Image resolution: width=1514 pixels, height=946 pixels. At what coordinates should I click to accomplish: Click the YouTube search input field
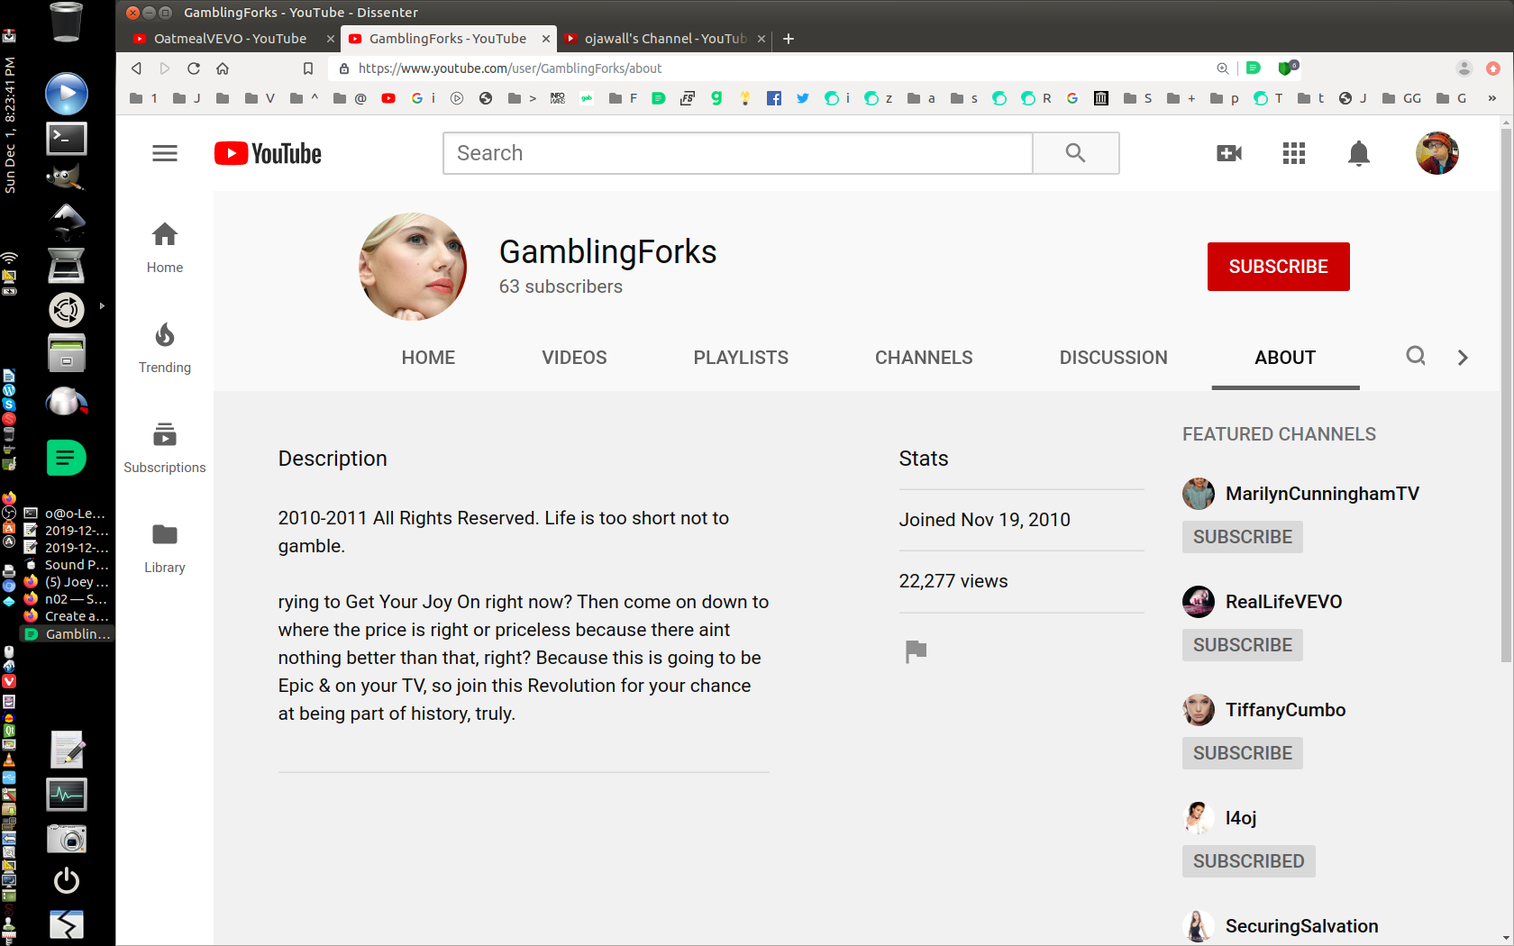click(x=737, y=153)
